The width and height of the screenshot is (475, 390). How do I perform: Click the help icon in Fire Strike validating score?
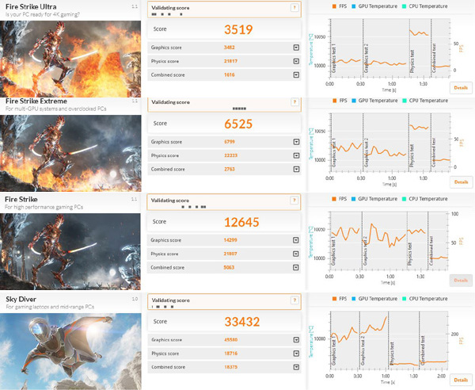294,201
